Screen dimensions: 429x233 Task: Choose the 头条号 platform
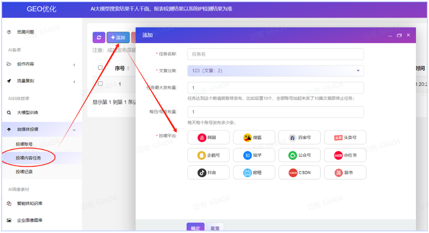click(x=345, y=138)
